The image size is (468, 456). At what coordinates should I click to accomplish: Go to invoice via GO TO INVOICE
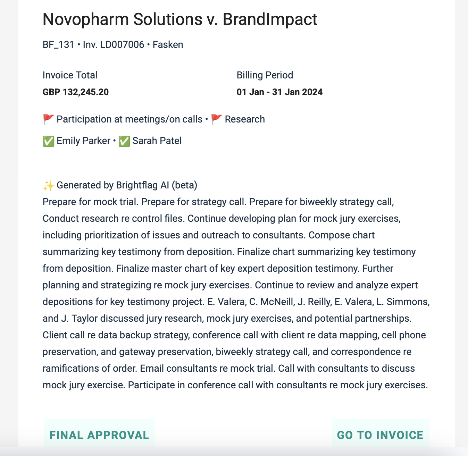(381, 435)
